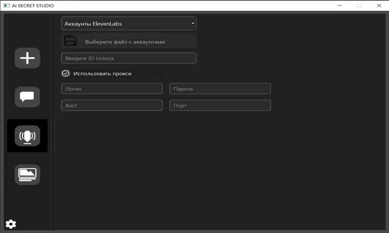Minimize the AI SECRET STUDIO window

pos(339,5)
